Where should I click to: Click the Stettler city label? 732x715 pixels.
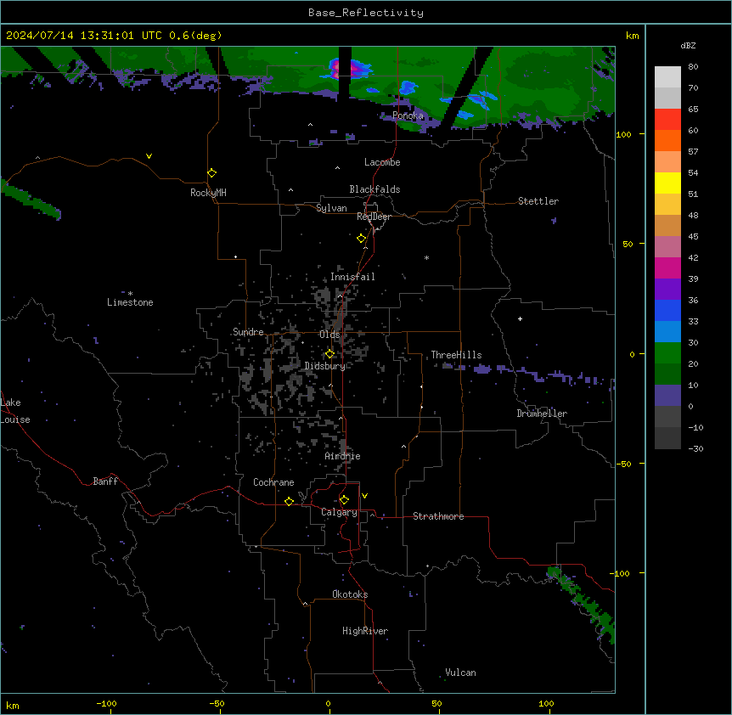[x=538, y=201]
